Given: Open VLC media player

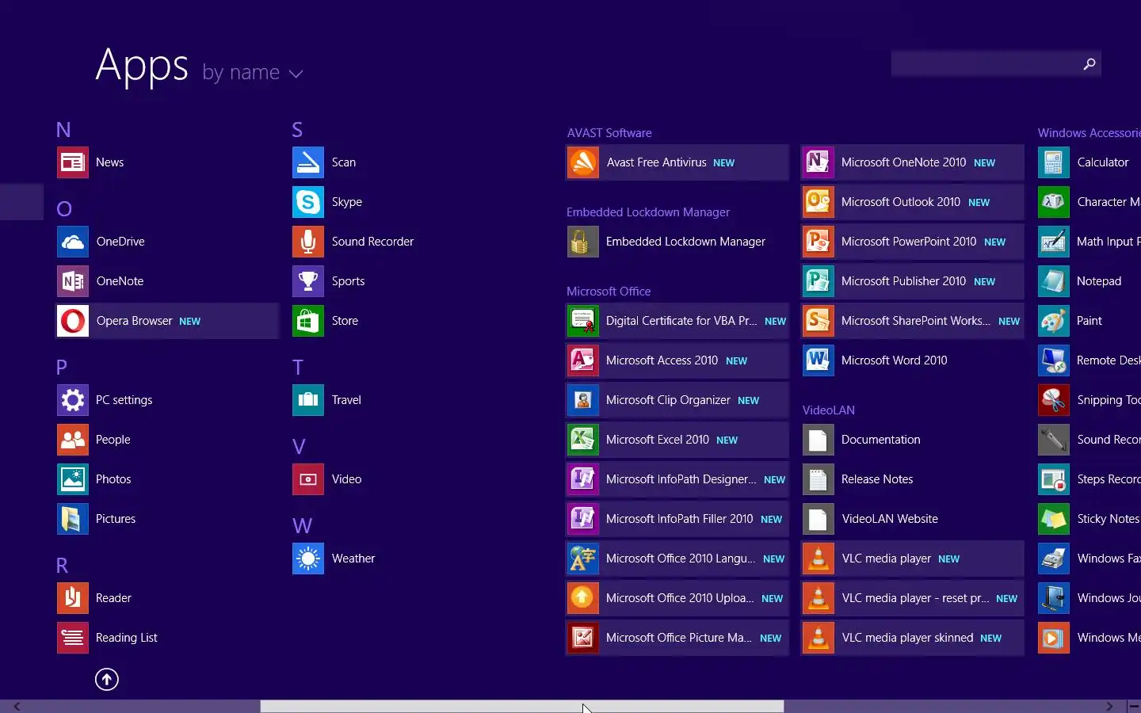Looking at the screenshot, I should [x=913, y=559].
